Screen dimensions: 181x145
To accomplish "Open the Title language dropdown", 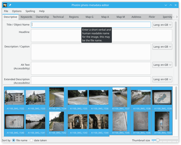I will 162,25.
